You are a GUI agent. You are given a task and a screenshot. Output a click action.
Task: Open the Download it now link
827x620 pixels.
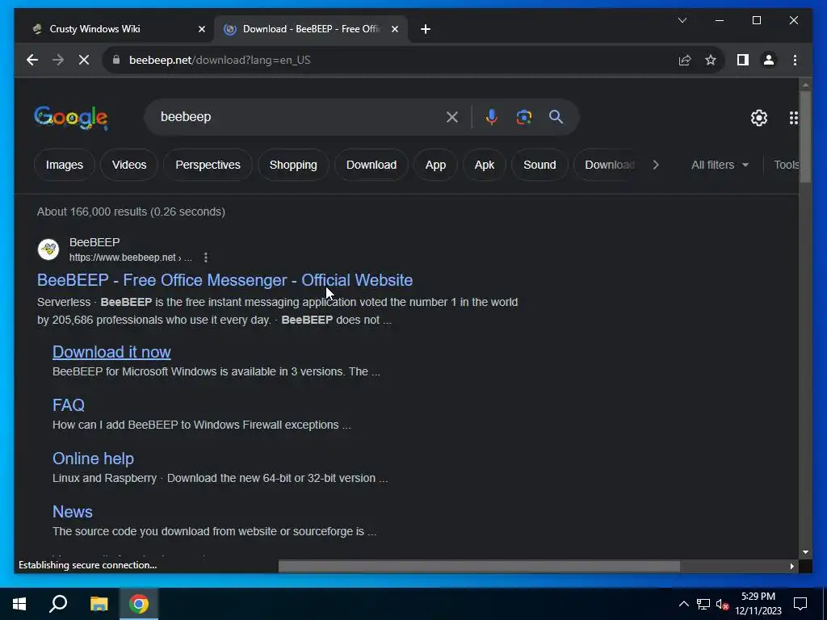[111, 352]
